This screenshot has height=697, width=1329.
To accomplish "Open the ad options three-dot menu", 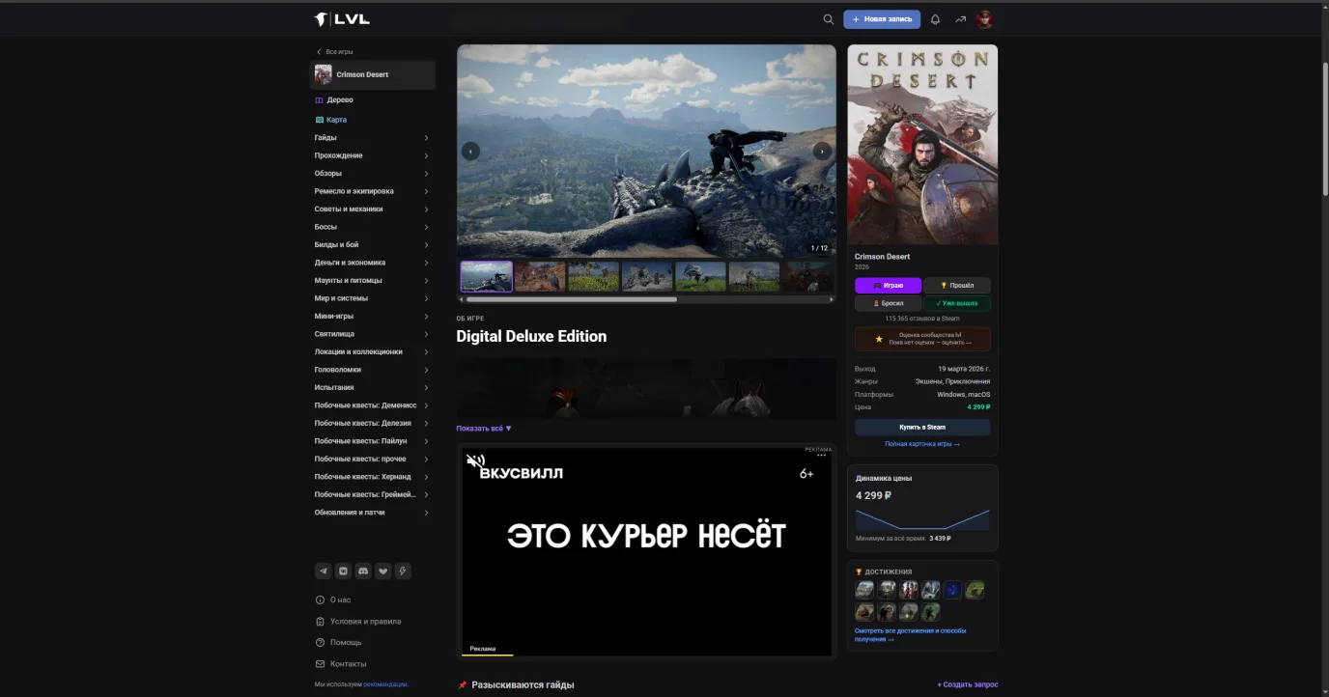I will [822, 456].
